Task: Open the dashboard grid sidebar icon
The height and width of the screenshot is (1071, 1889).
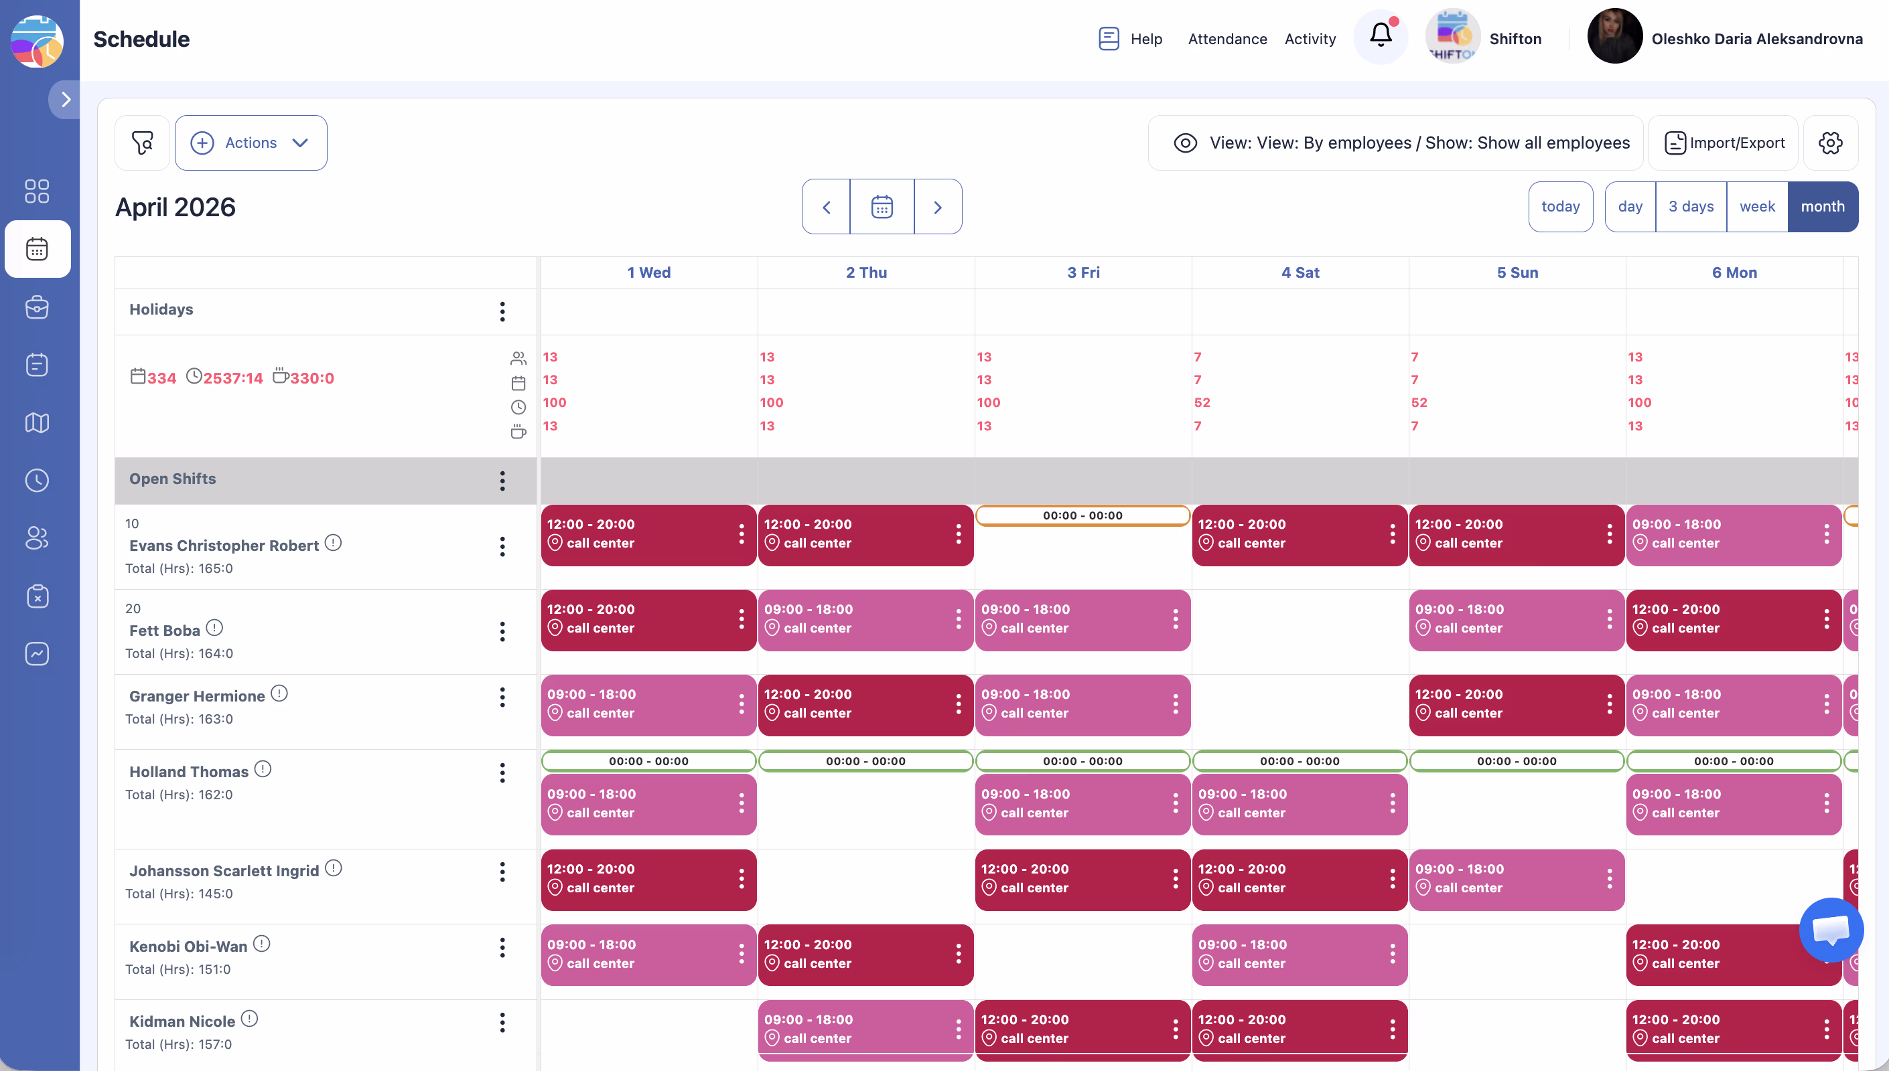Action: pos(37,191)
